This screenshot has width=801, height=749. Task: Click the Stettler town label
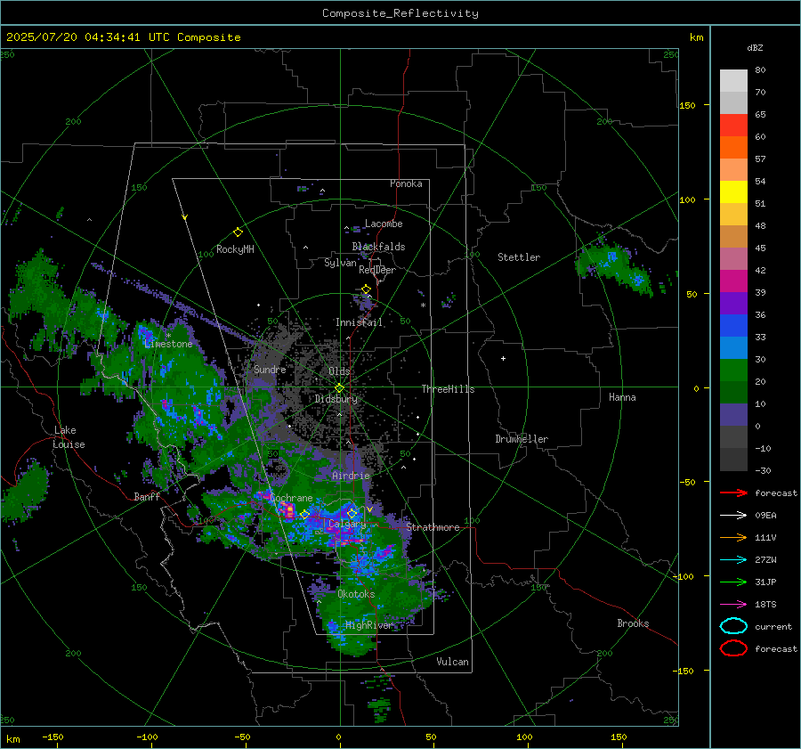pyautogui.click(x=519, y=257)
